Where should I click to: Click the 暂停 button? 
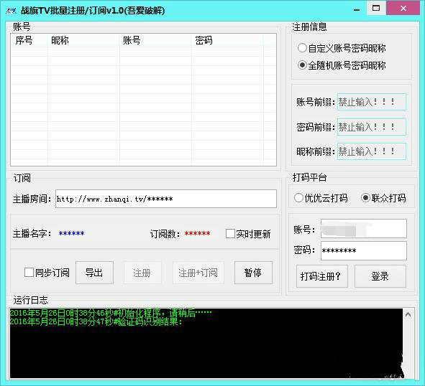[253, 273]
